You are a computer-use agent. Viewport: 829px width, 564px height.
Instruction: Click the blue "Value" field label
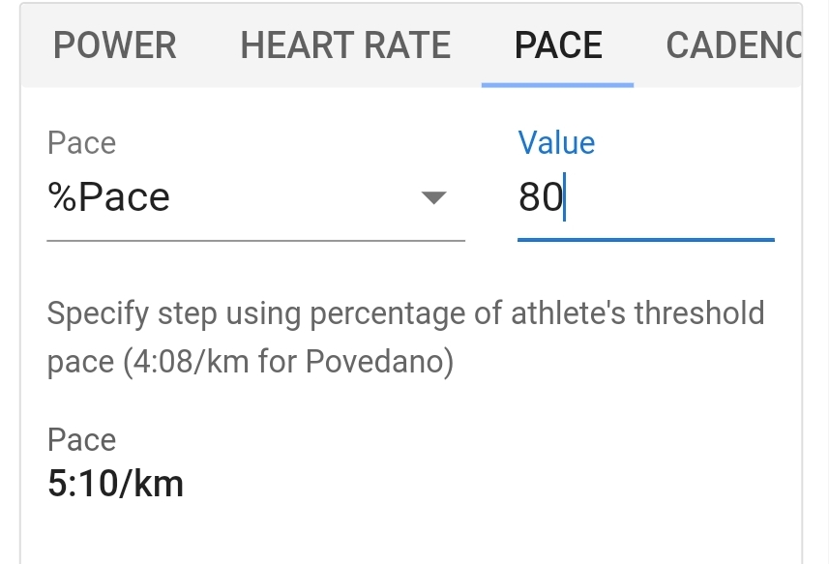pyautogui.click(x=556, y=143)
